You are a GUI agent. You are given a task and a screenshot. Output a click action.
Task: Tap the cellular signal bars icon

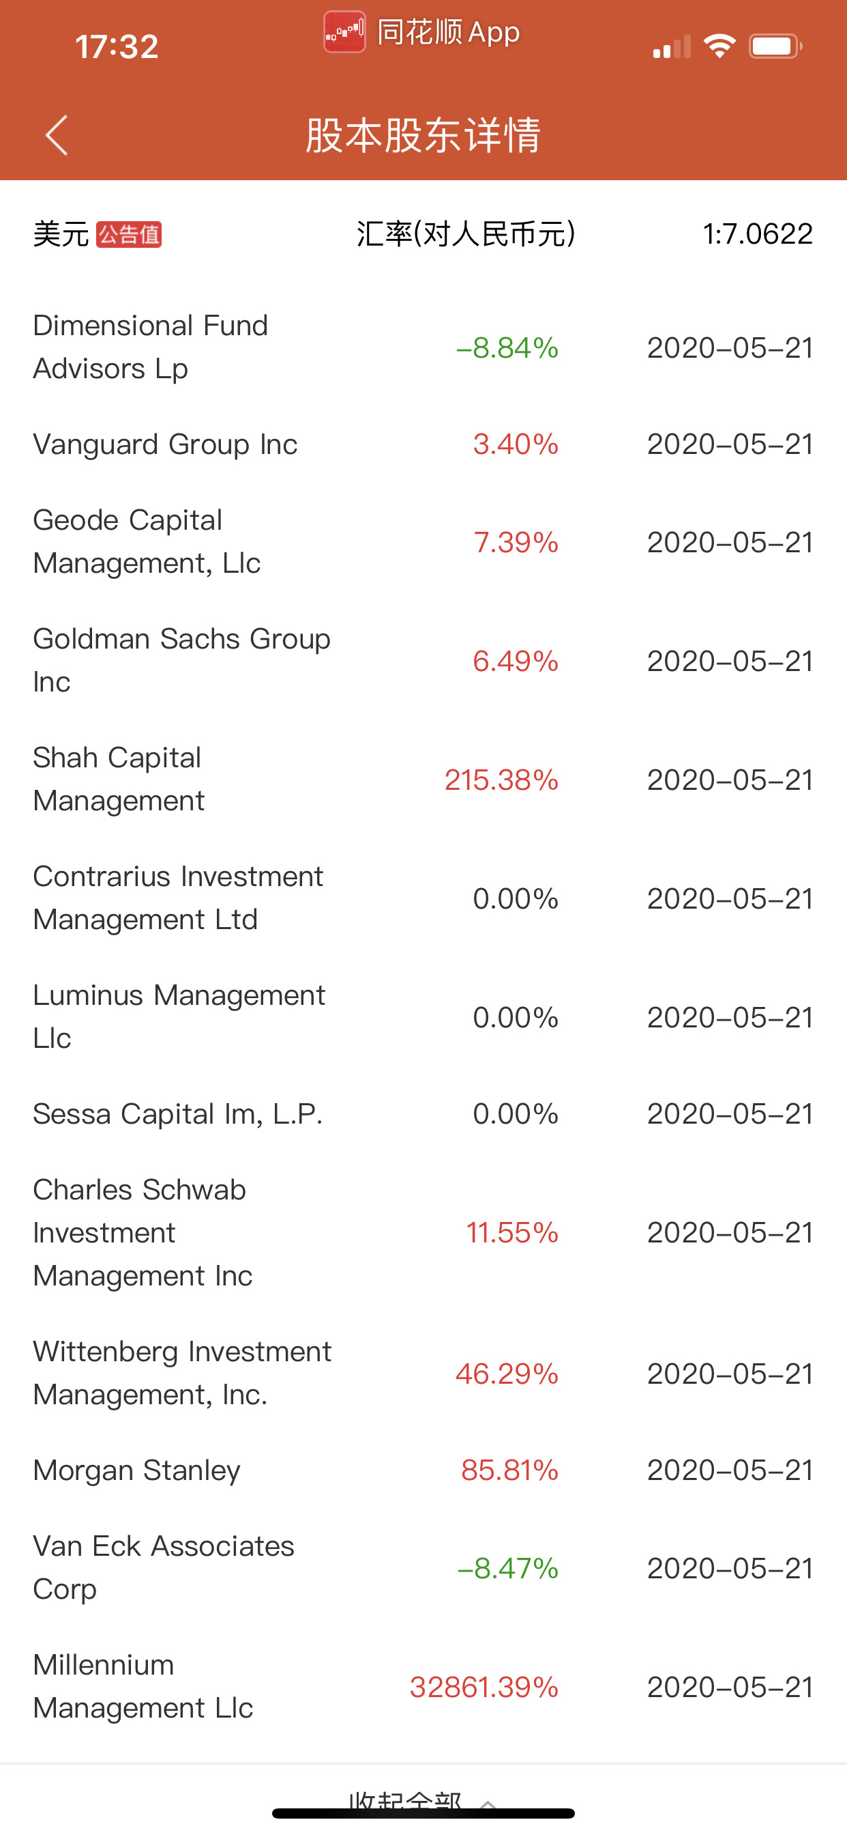[671, 46]
